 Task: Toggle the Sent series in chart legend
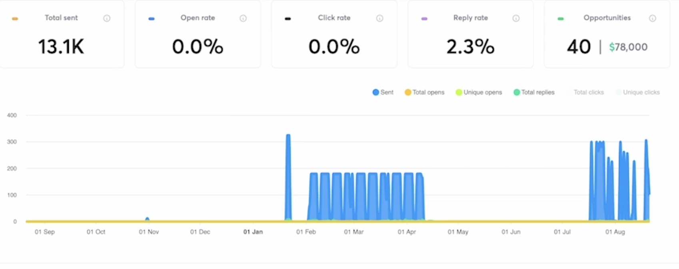tap(383, 92)
